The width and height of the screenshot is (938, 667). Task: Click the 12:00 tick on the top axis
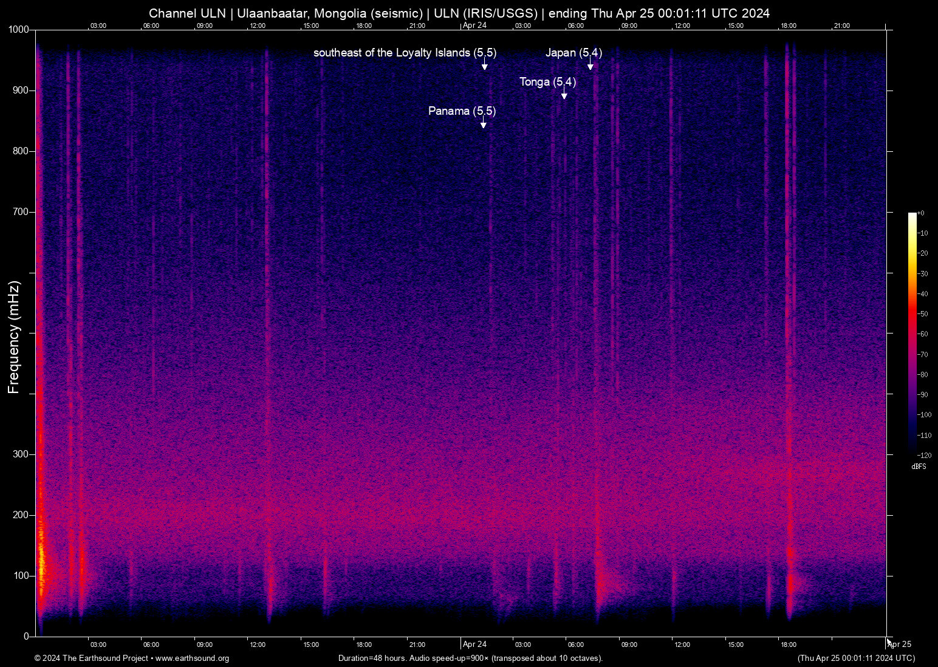(258, 26)
